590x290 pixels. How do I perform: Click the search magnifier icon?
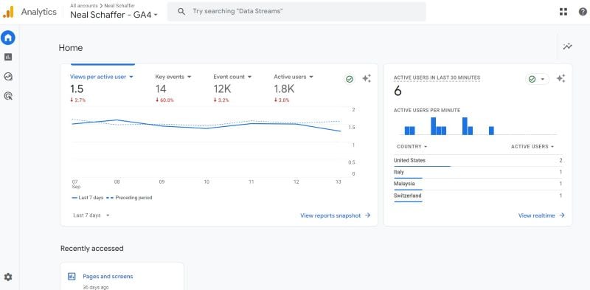coord(181,11)
